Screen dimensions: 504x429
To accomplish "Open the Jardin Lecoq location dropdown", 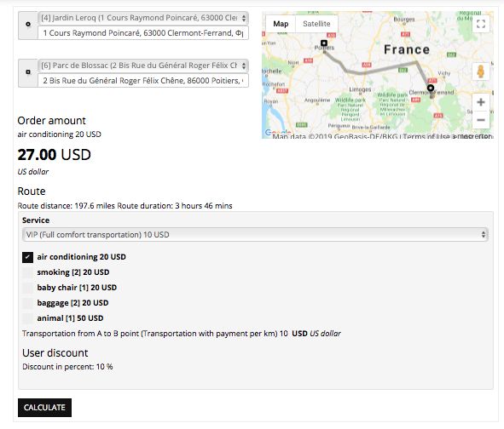I will [x=143, y=18].
